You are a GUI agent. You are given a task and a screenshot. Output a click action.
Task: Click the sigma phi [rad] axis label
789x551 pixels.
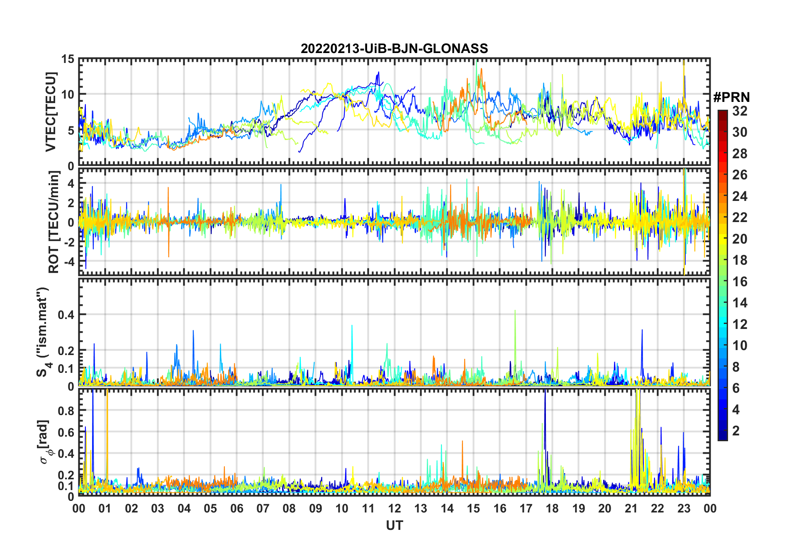pyautogui.click(x=44, y=442)
